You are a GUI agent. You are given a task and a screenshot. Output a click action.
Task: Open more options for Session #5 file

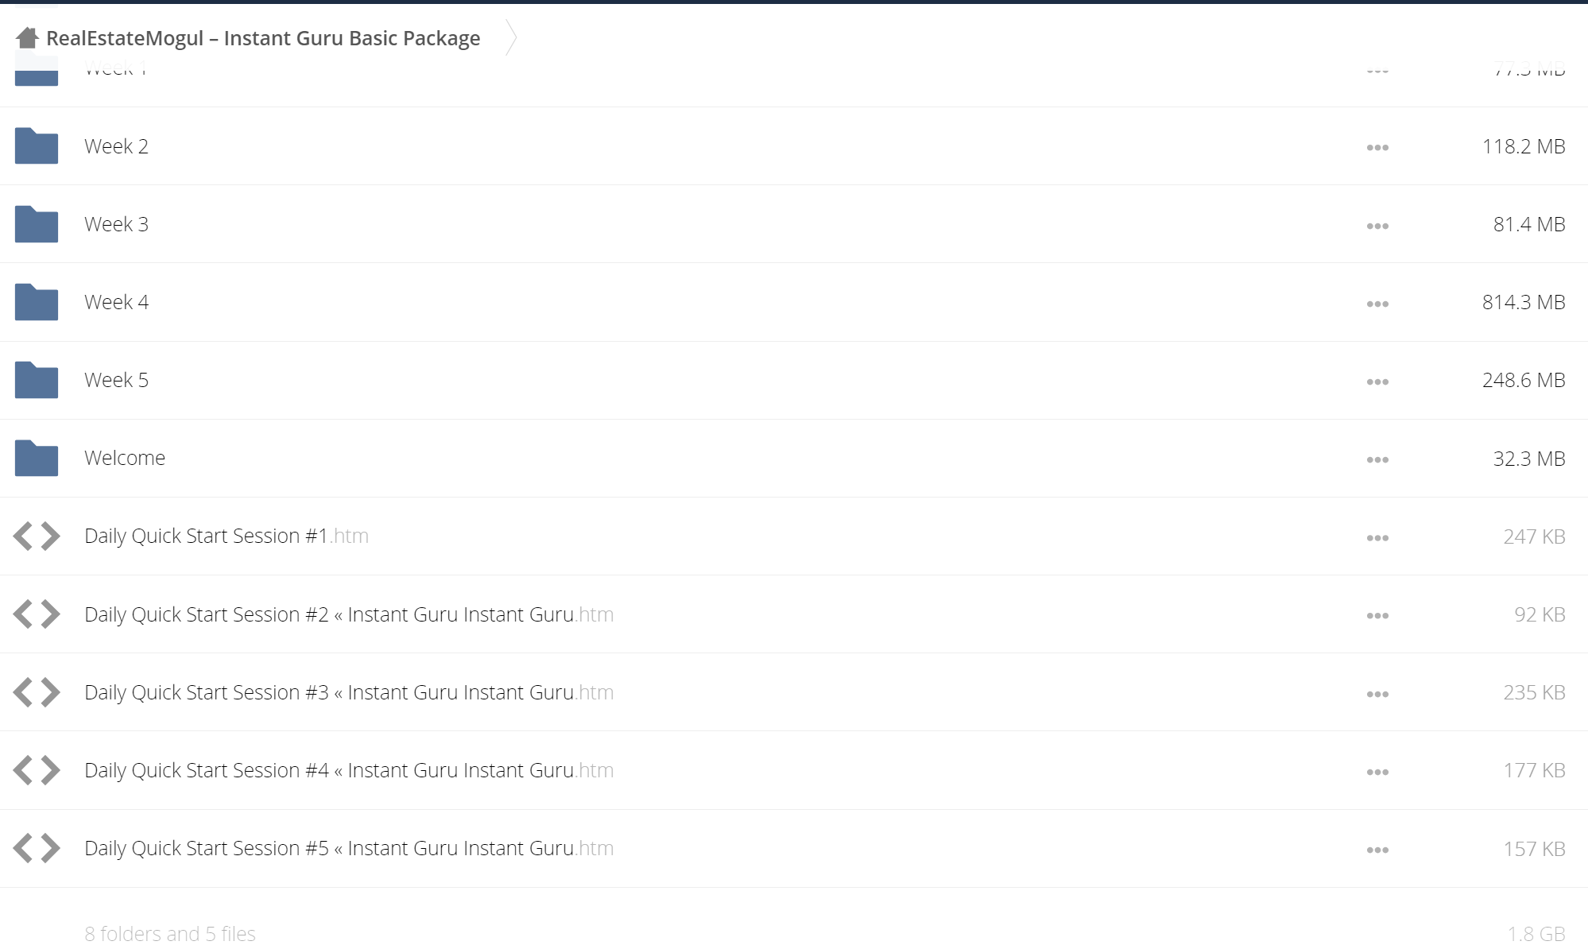tap(1377, 850)
